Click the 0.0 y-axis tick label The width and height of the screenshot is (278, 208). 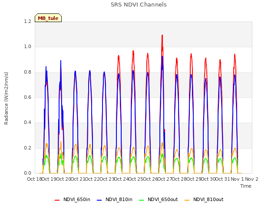pyautogui.click(x=27, y=173)
